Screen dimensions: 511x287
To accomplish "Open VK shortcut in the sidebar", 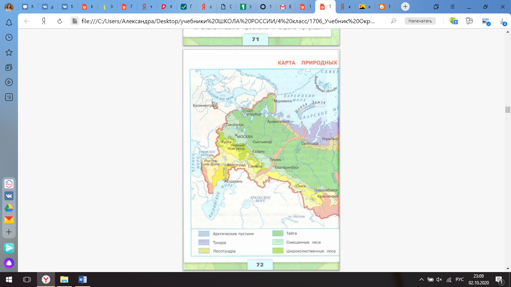I will tap(9, 196).
